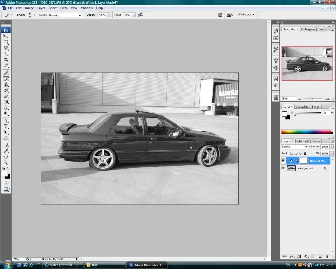Hide the Background layer
The image size is (336, 269).
283,168
